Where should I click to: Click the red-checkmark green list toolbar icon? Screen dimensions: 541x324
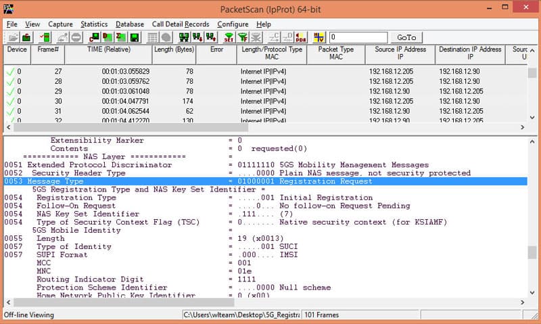pyautogui.click(x=45, y=37)
